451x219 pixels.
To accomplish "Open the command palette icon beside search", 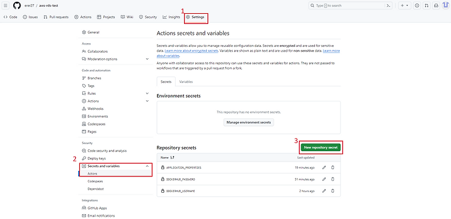I will [389, 5].
